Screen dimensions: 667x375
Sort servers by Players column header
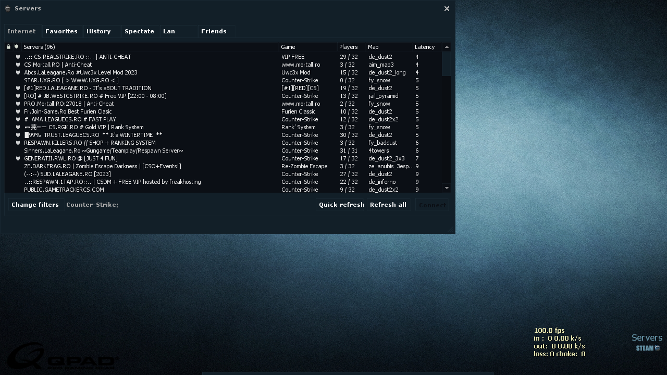coord(348,47)
